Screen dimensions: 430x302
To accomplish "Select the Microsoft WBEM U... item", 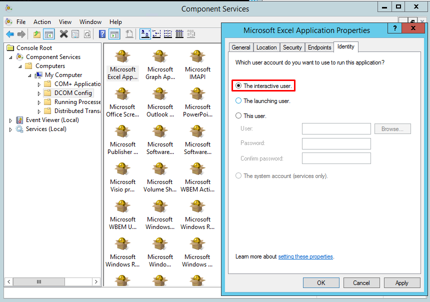I will tap(122, 215).
